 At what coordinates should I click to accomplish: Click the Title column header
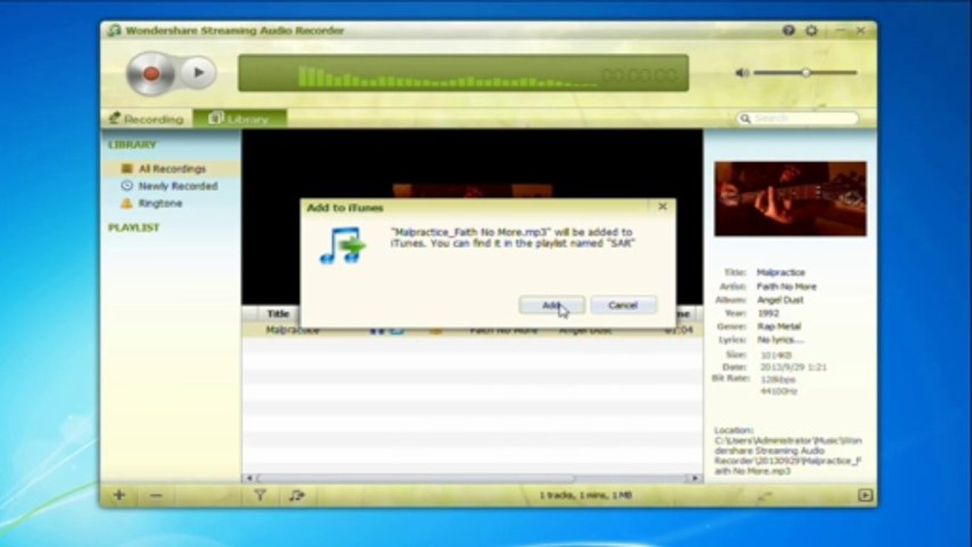point(278,314)
